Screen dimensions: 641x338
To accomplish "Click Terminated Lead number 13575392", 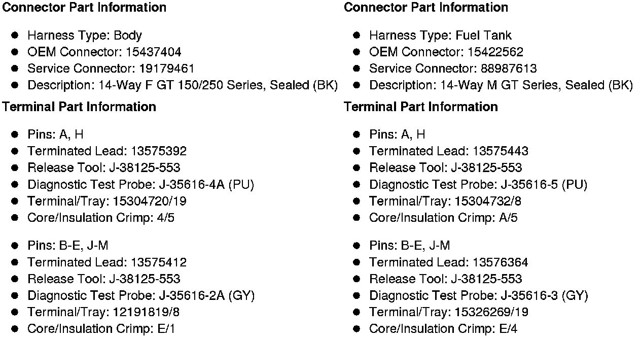I will 159,151.
